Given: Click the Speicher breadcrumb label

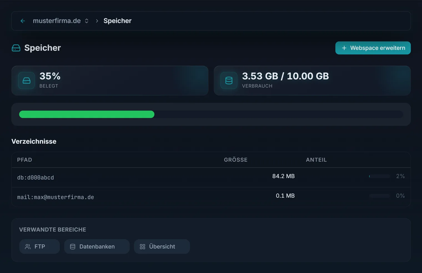Looking at the screenshot, I should click(117, 21).
